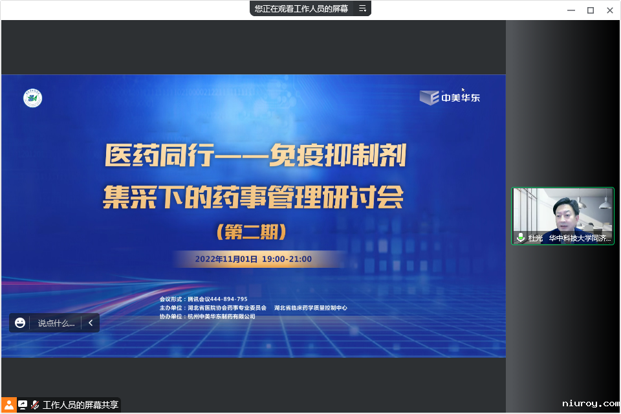Image resolution: width=621 pixels, height=414 pixels.
Task: Click the 中美华东 logo on the slide
Action: (450, 98)
